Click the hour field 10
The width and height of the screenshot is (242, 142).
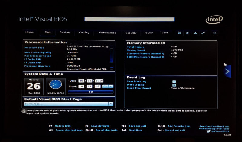click(x=81, y=87)
